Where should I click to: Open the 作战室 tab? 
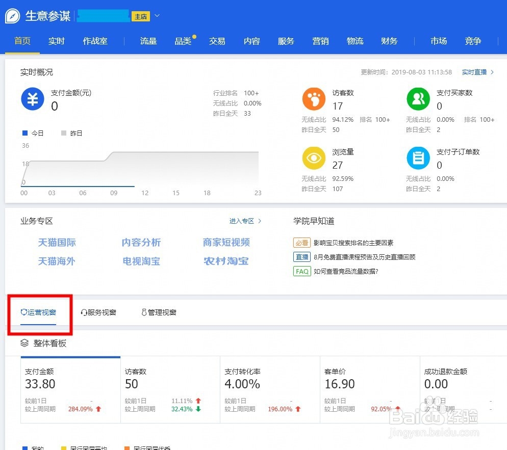tap(95, 41)
